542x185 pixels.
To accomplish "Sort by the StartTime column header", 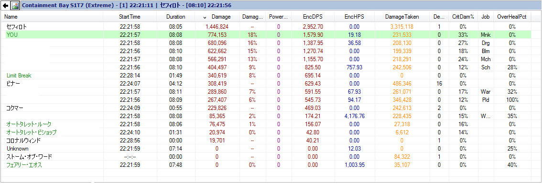I will [130, 17].
